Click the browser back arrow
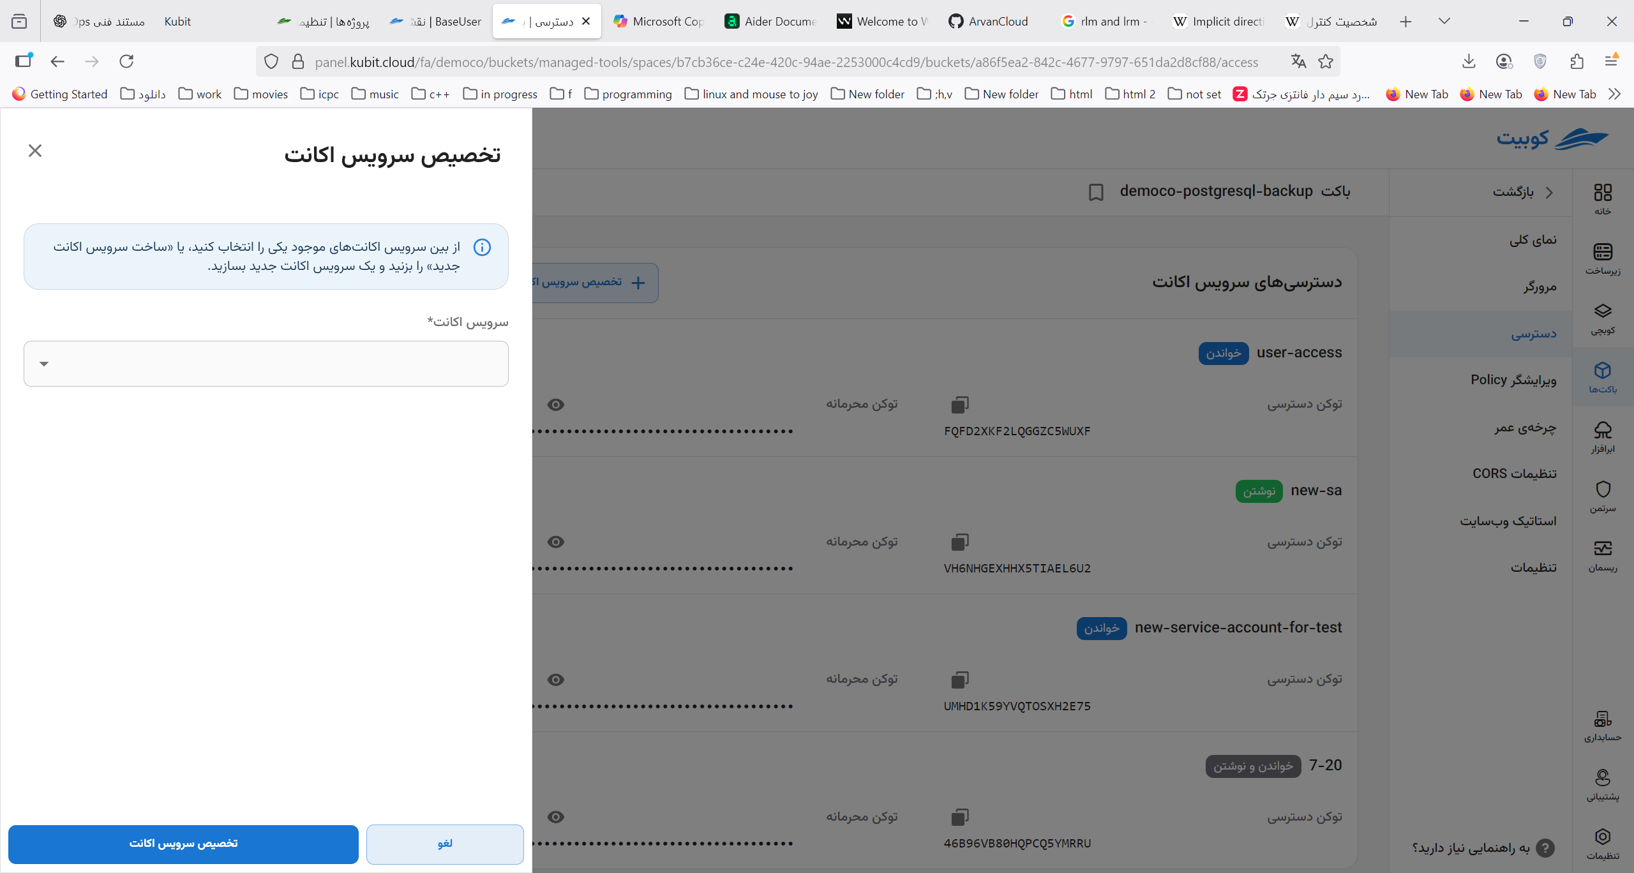 tap(57, 61)
